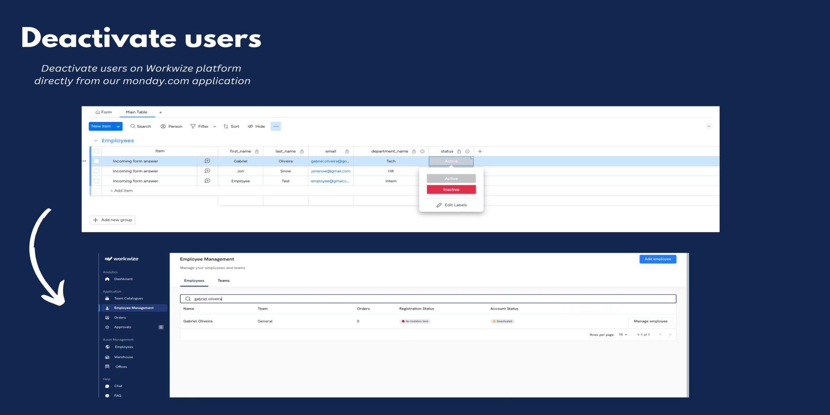Choose the grey Active label

coord(451,179)
